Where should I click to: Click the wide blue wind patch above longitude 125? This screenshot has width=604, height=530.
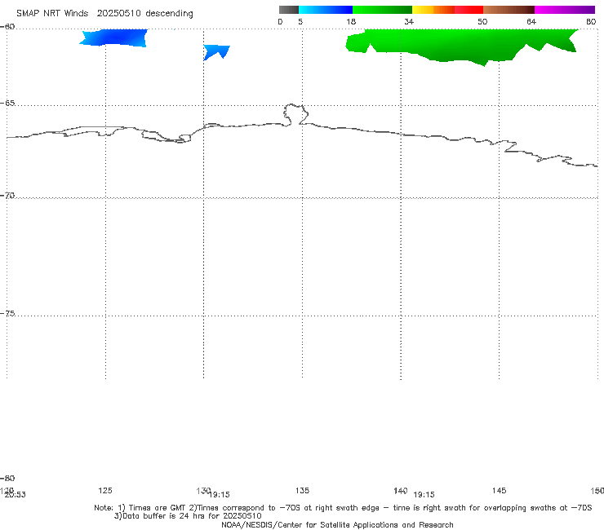(113, 38)
